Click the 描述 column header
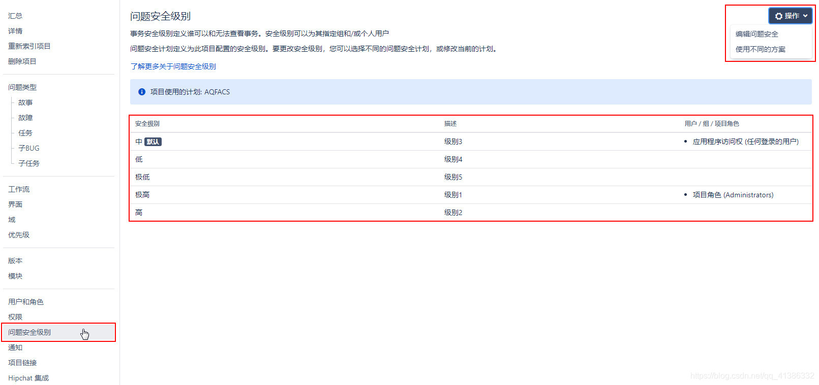 click(x=450, y=124)
